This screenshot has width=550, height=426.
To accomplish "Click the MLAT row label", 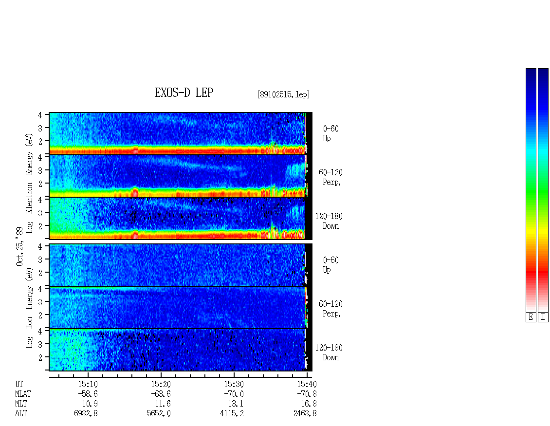I will coord(23,394).
